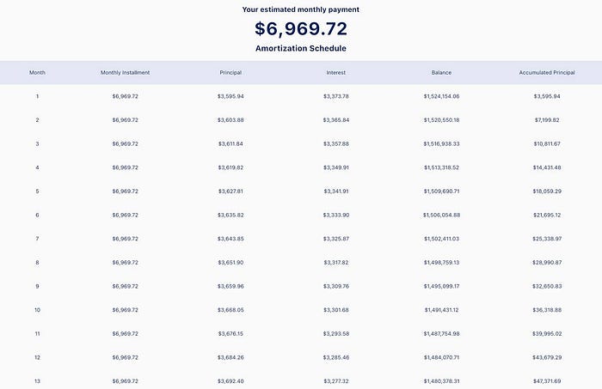Select the Interest column header
Image resolution: width=602 pixels, height=389 pixels.
click(336, 72)
